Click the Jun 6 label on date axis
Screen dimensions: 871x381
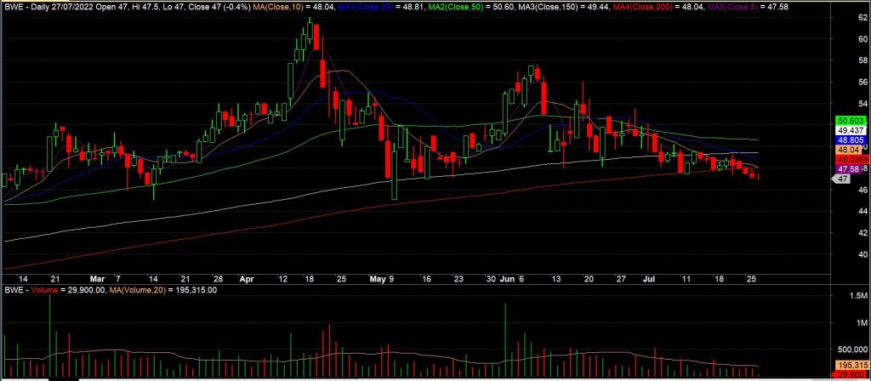pyautogui.click(x=510, y=278)
